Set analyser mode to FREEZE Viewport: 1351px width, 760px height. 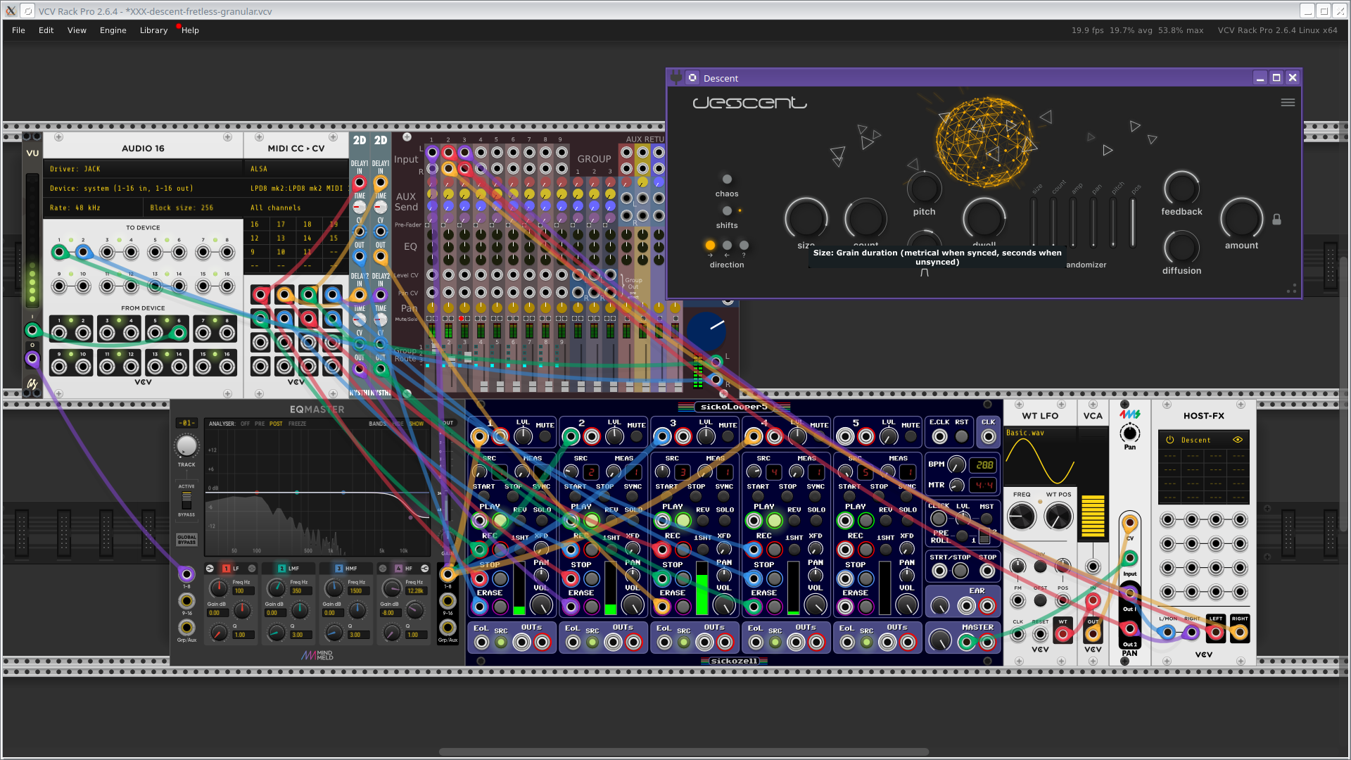297,424
